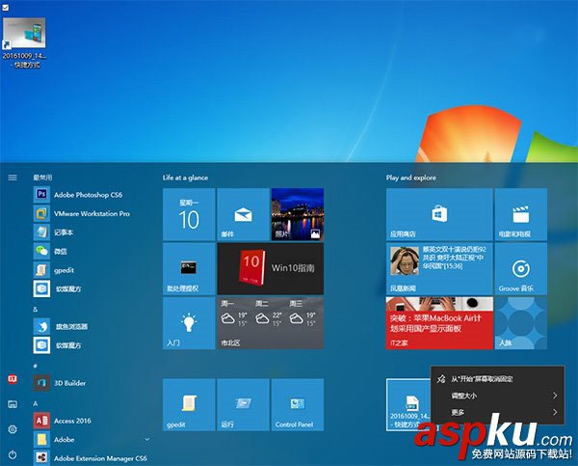Open Adobe Extension Manager CS6
This screenshot has width=578, height=466.
tap(92, 458)
